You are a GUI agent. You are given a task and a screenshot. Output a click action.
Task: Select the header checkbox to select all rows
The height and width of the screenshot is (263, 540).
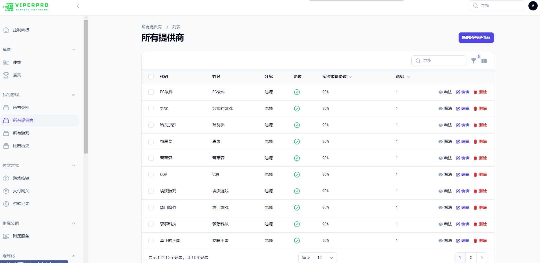pos(151,76)
